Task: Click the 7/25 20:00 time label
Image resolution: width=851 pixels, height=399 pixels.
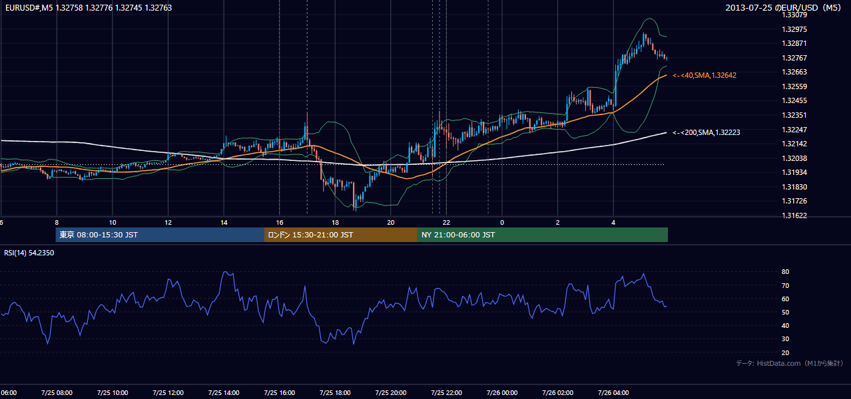Action: click(x=391, y=393)
